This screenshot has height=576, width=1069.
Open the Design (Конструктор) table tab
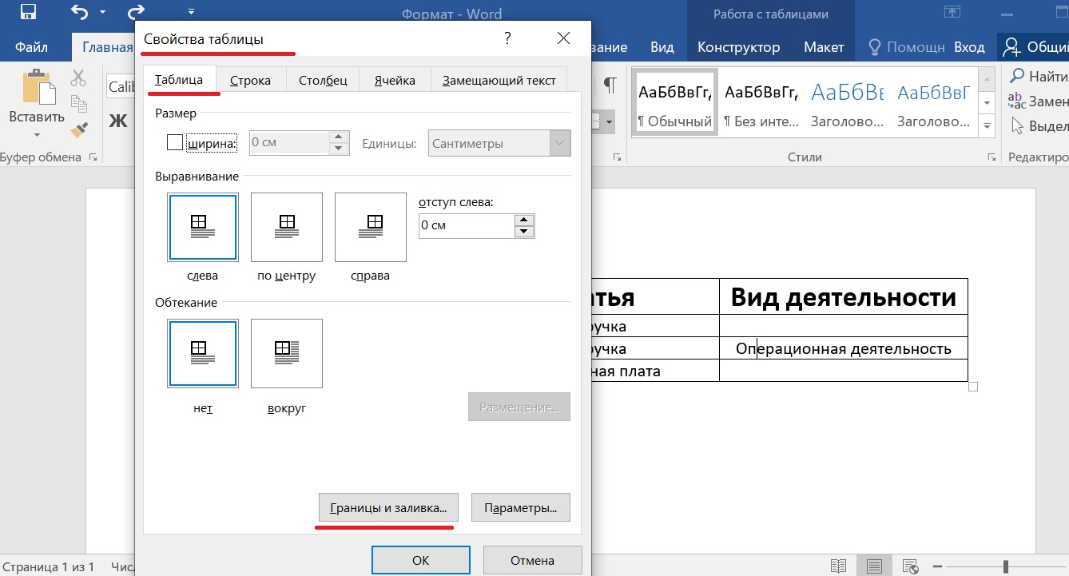tap(738, 47)
